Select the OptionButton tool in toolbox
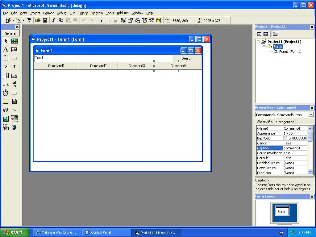This screenshot has width=316, height=237. (14, 67)
